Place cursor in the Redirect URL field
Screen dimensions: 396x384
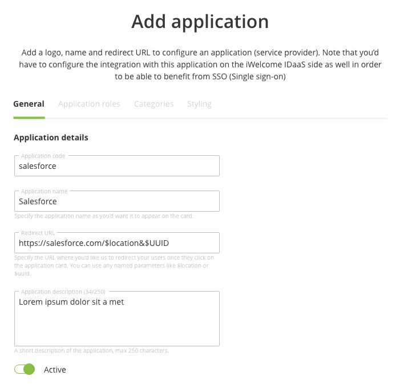[116, 243]
